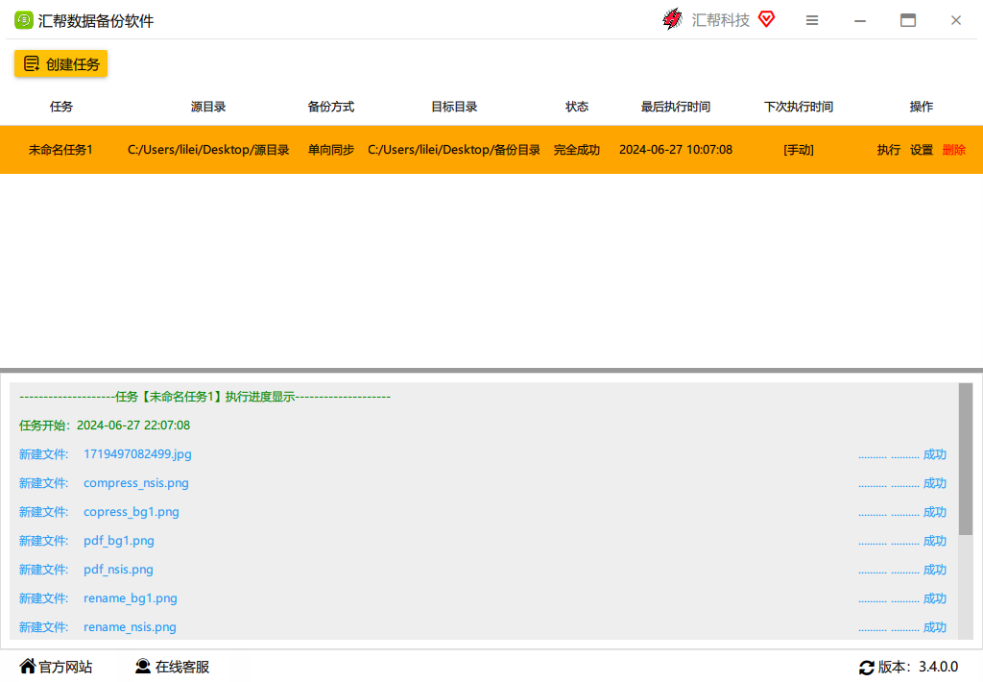
Task: Open the hamburger menu in title bar
Action: (x=812, y=20)
